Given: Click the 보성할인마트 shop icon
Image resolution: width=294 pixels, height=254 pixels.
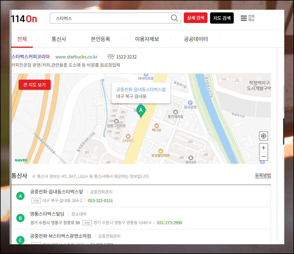Looking at the screenshot, I should click(161, 151).
